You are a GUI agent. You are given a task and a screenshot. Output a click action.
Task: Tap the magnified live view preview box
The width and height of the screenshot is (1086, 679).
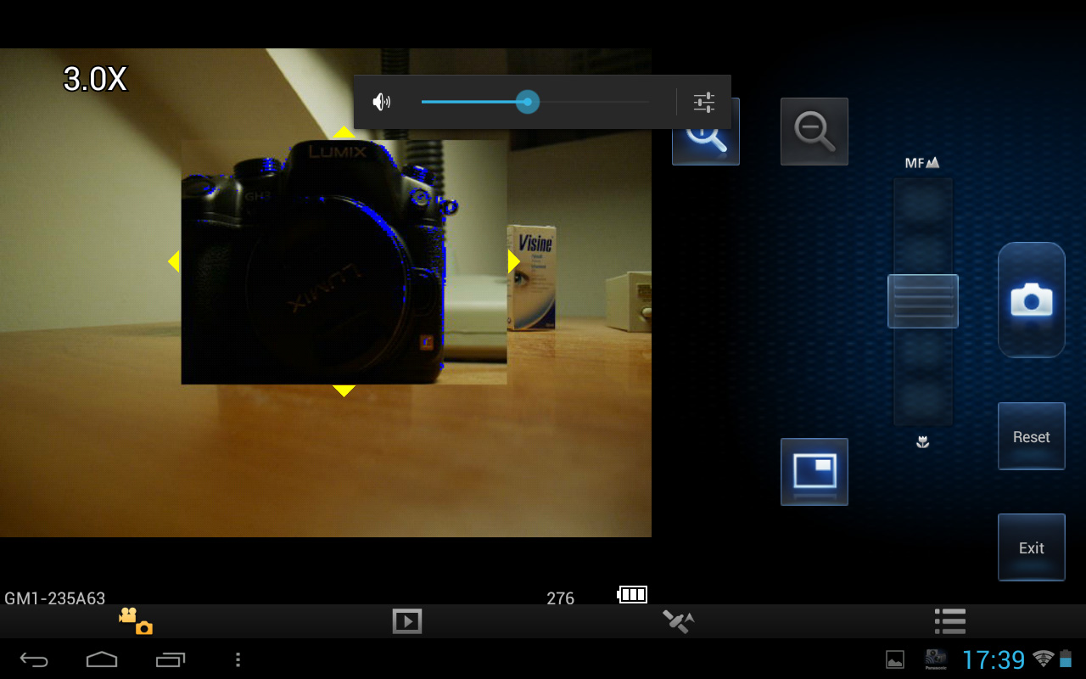point(344,261)
